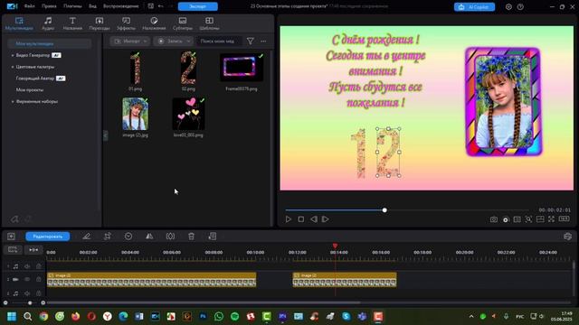Open the help question mark icon

(520, 6)
